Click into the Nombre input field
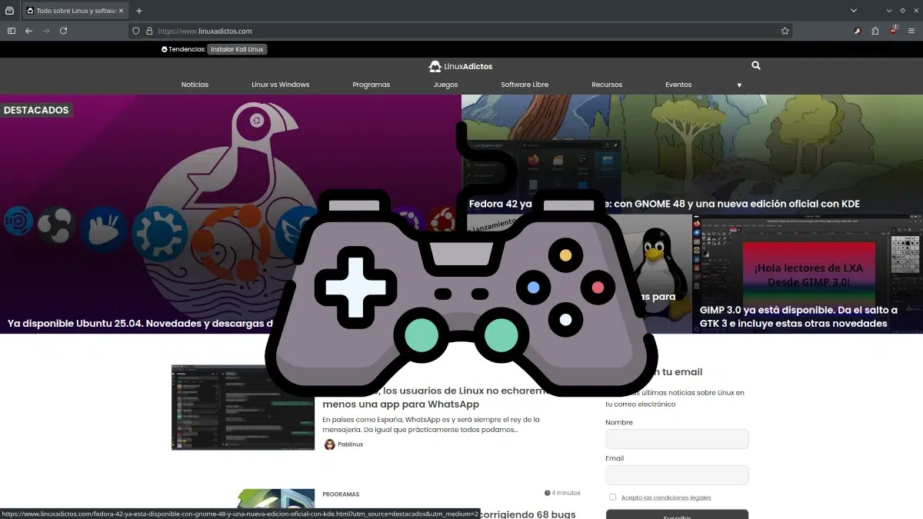The height and width of the screenshot is (519, 923). coord(677,439)
